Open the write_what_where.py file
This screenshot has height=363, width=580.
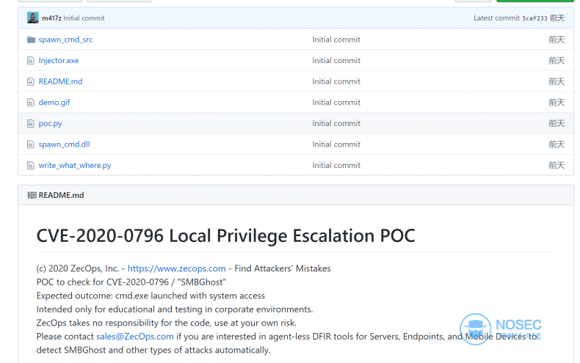(x=75, y=165)
